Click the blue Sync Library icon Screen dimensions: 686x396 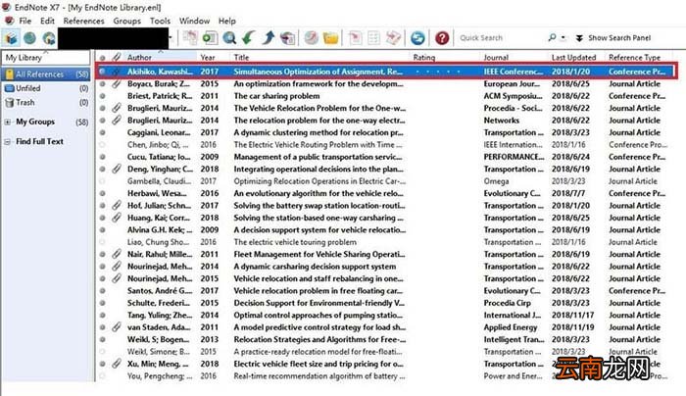417,38
